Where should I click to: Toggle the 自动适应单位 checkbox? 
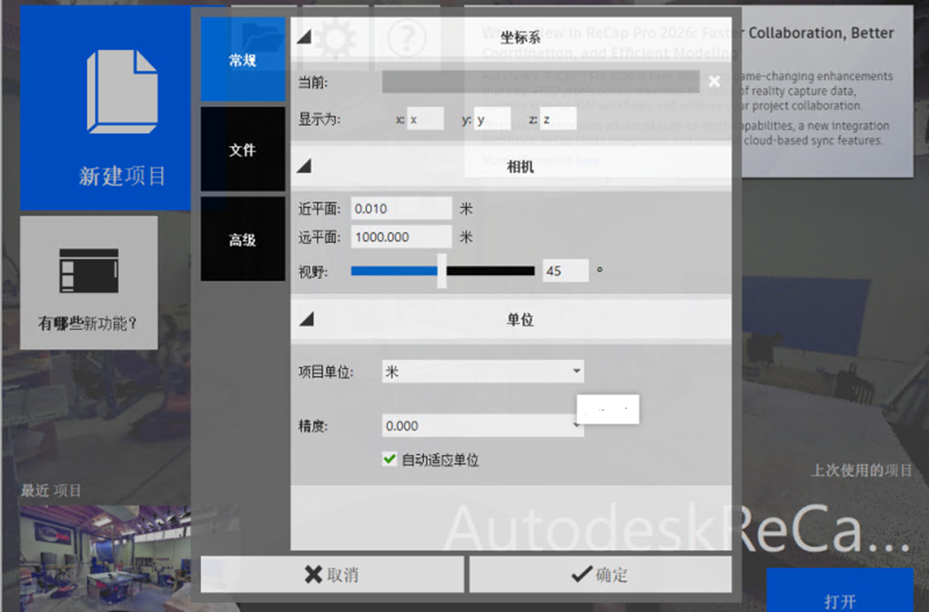click(x=390, y=459)
